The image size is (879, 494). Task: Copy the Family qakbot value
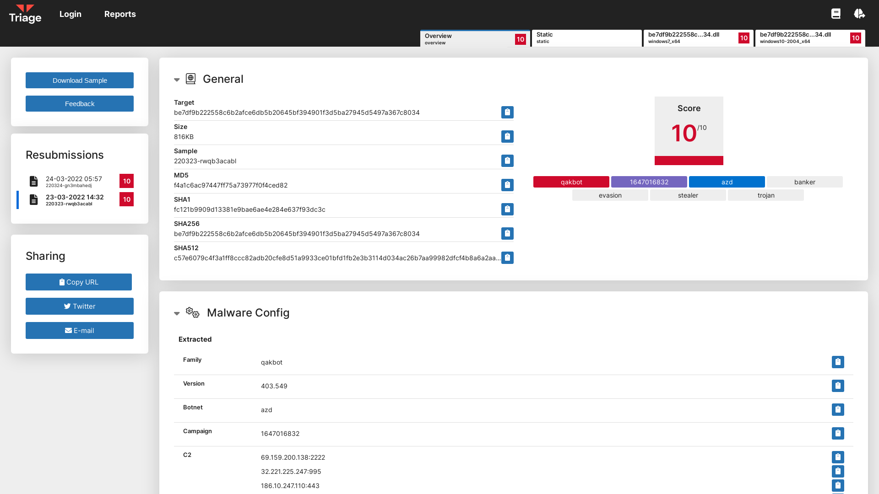[838, 362]
